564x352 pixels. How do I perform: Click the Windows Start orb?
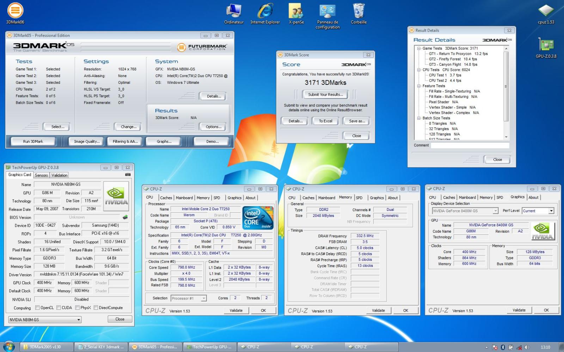pos(9,346)
